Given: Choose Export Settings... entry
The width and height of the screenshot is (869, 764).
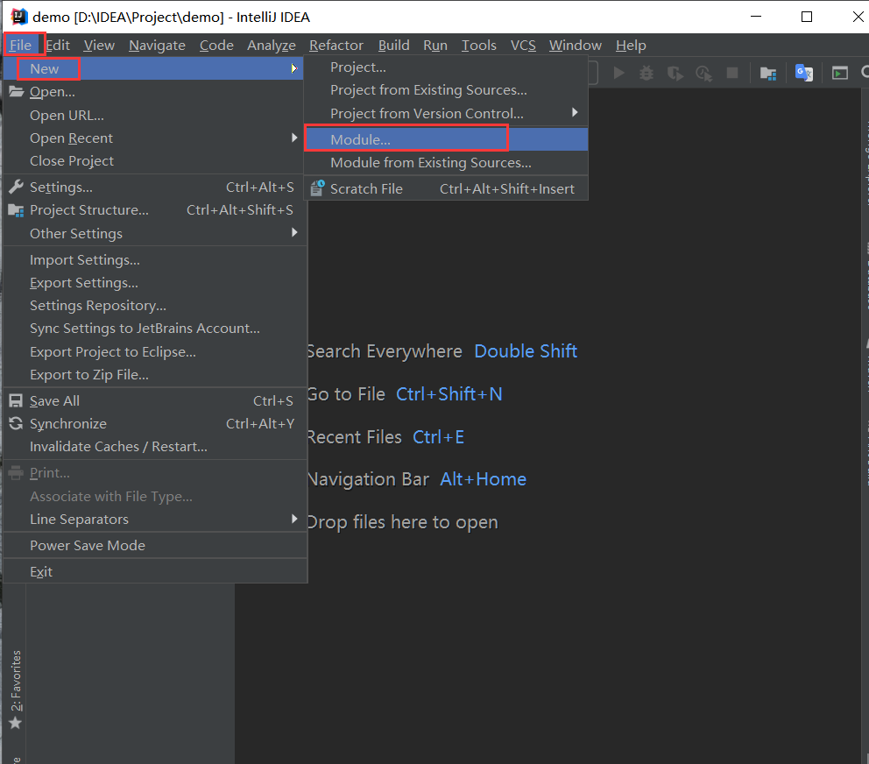Looking at the screenshot, I should click(x=153, y=283).
